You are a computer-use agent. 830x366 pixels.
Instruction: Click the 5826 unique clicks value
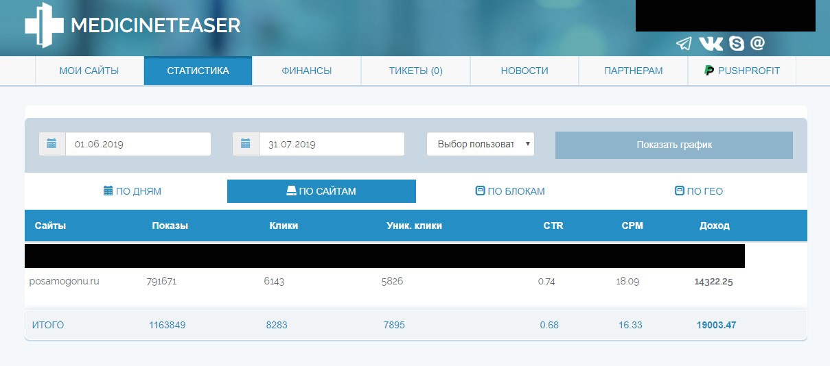[392, 282]
